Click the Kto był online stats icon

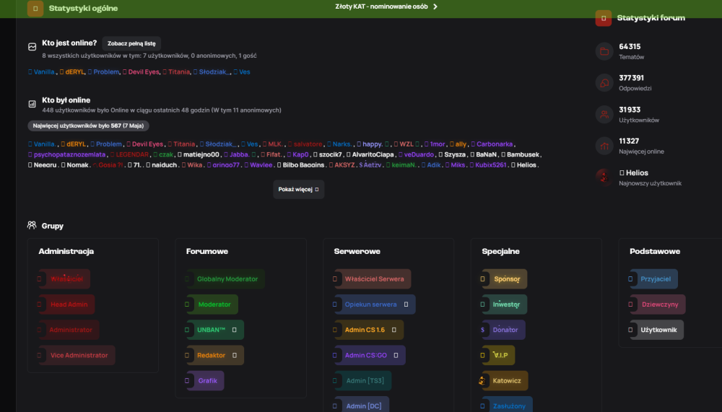coord(32,104)
